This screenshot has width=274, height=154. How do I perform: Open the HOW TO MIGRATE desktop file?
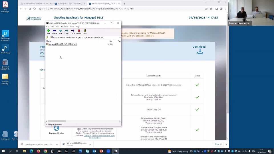coord(5,64)
